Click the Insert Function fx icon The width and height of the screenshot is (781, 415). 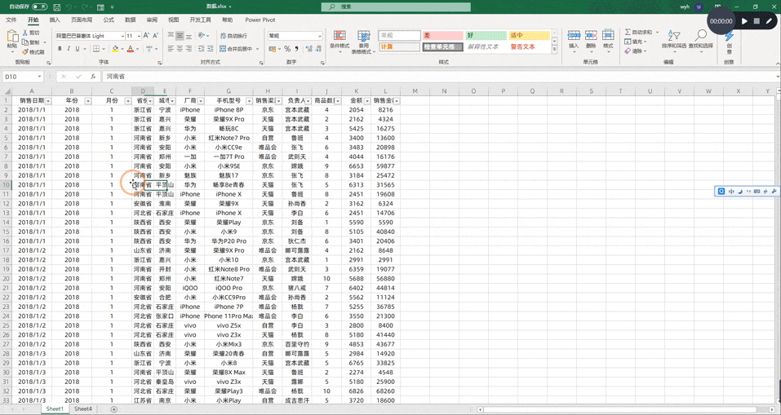point(93,77)
